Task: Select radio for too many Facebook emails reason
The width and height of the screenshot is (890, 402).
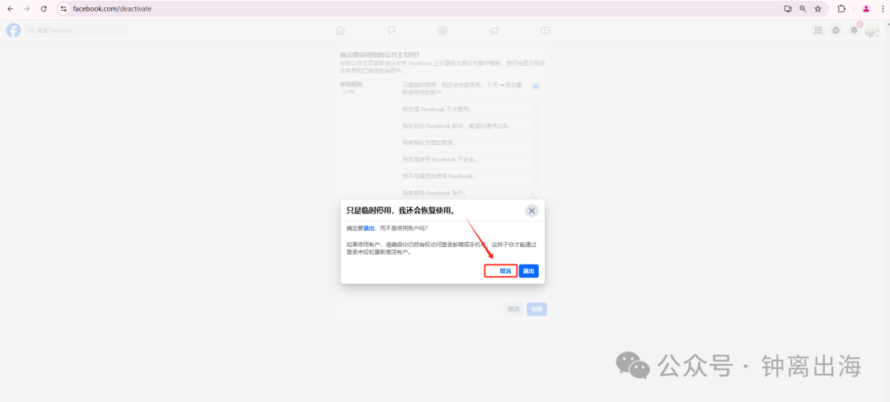Action: 536,128
